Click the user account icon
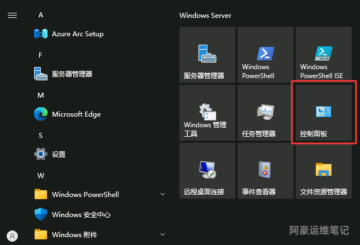 pyautogui.click(x=12, y=236)
